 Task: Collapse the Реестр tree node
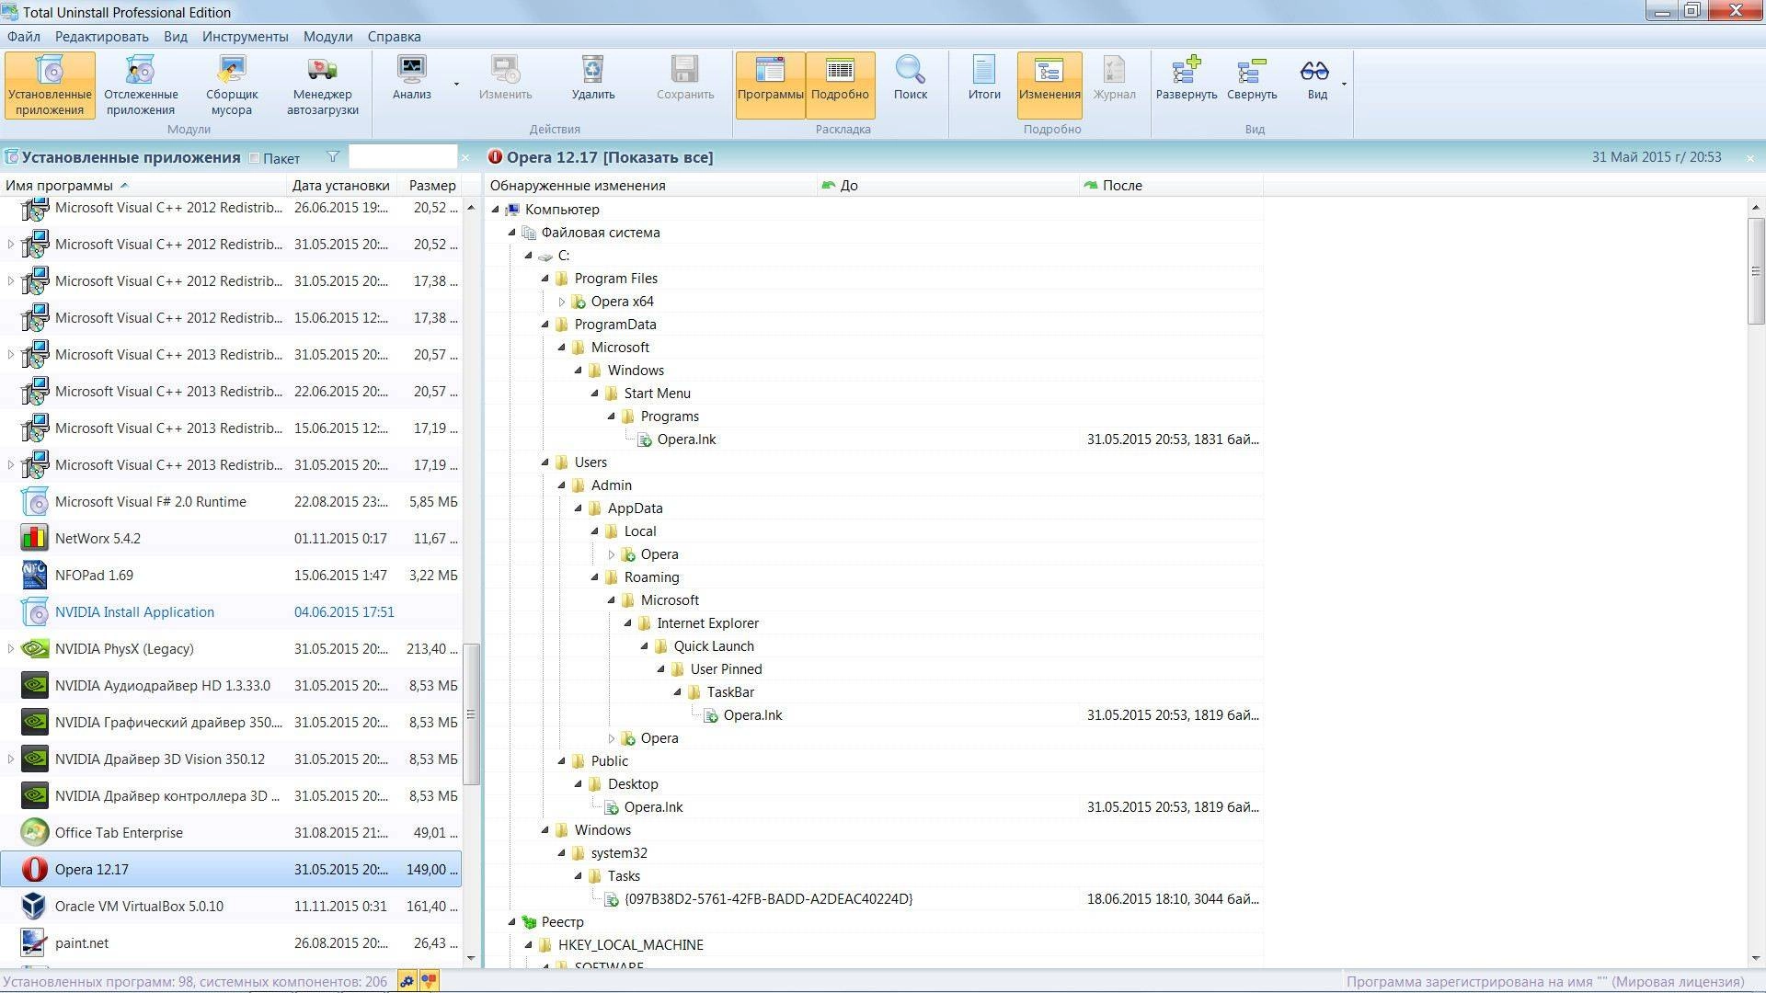512,922
